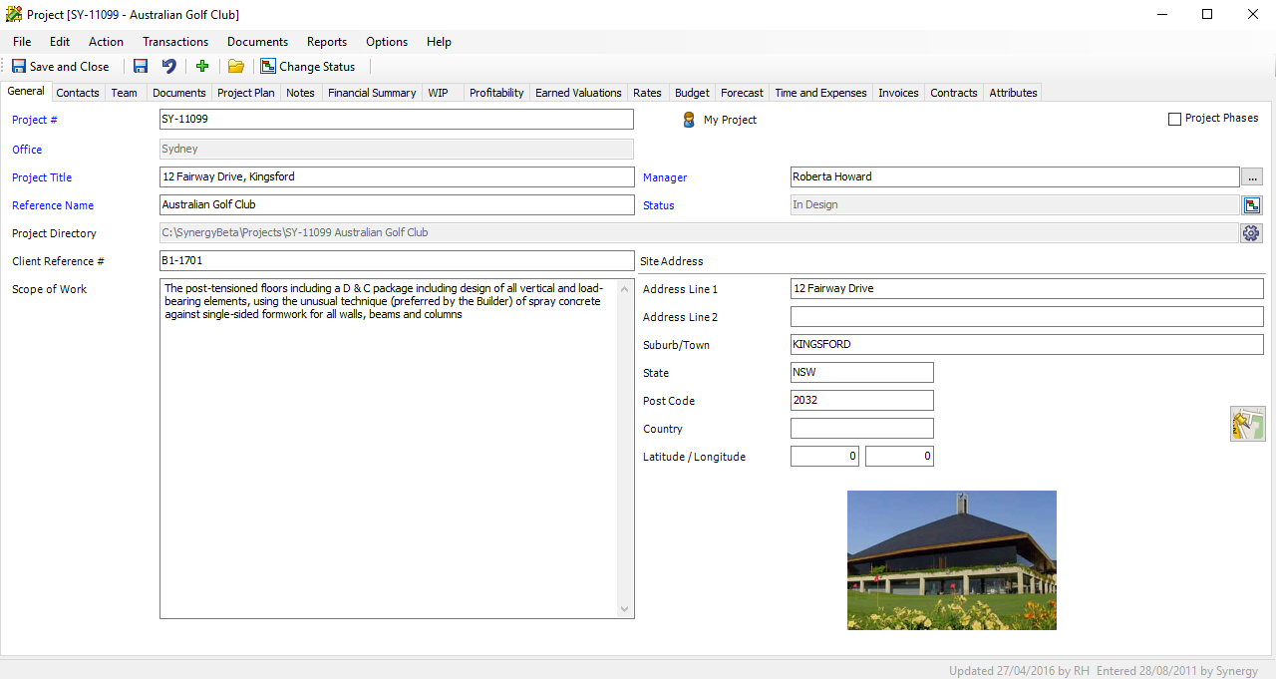Click the yellow Open folder icon
This screenshot has height=679, width=1276.
pyautogui.click(x=236, y=67)
